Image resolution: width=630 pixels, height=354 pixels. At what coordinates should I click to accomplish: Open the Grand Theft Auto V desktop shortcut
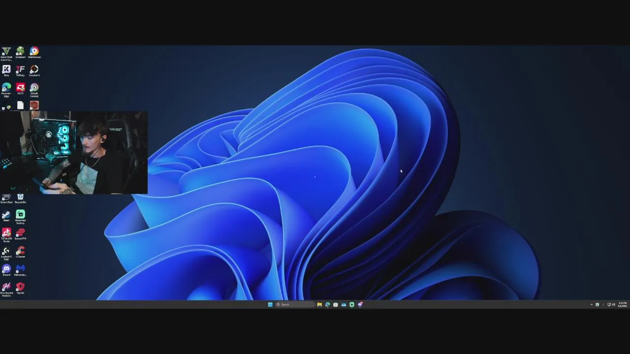6,53
